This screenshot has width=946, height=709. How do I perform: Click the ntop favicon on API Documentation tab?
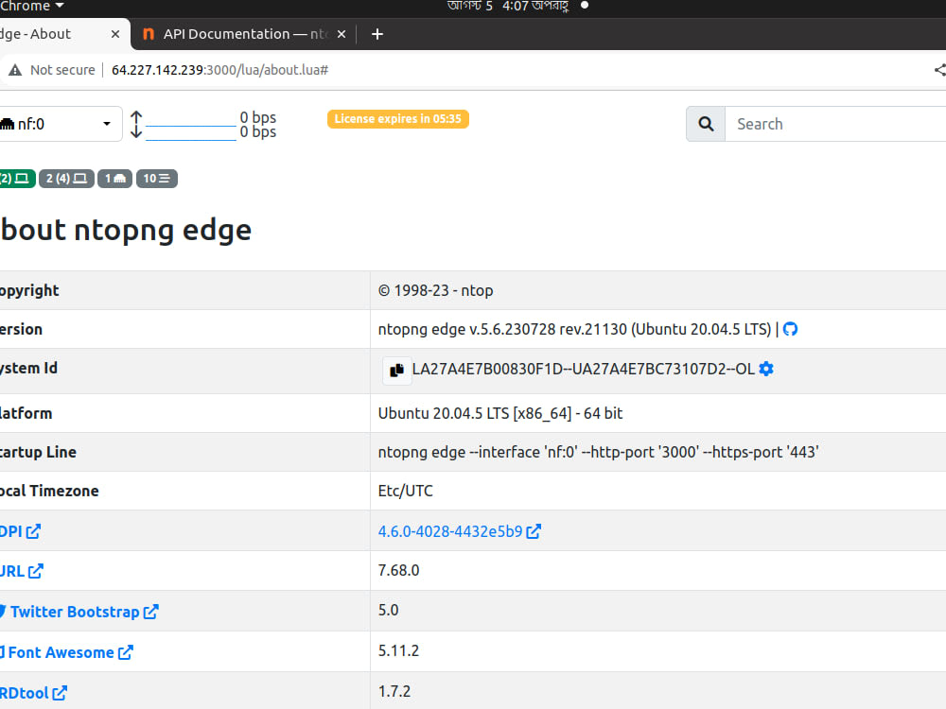[x=149, y=34]
